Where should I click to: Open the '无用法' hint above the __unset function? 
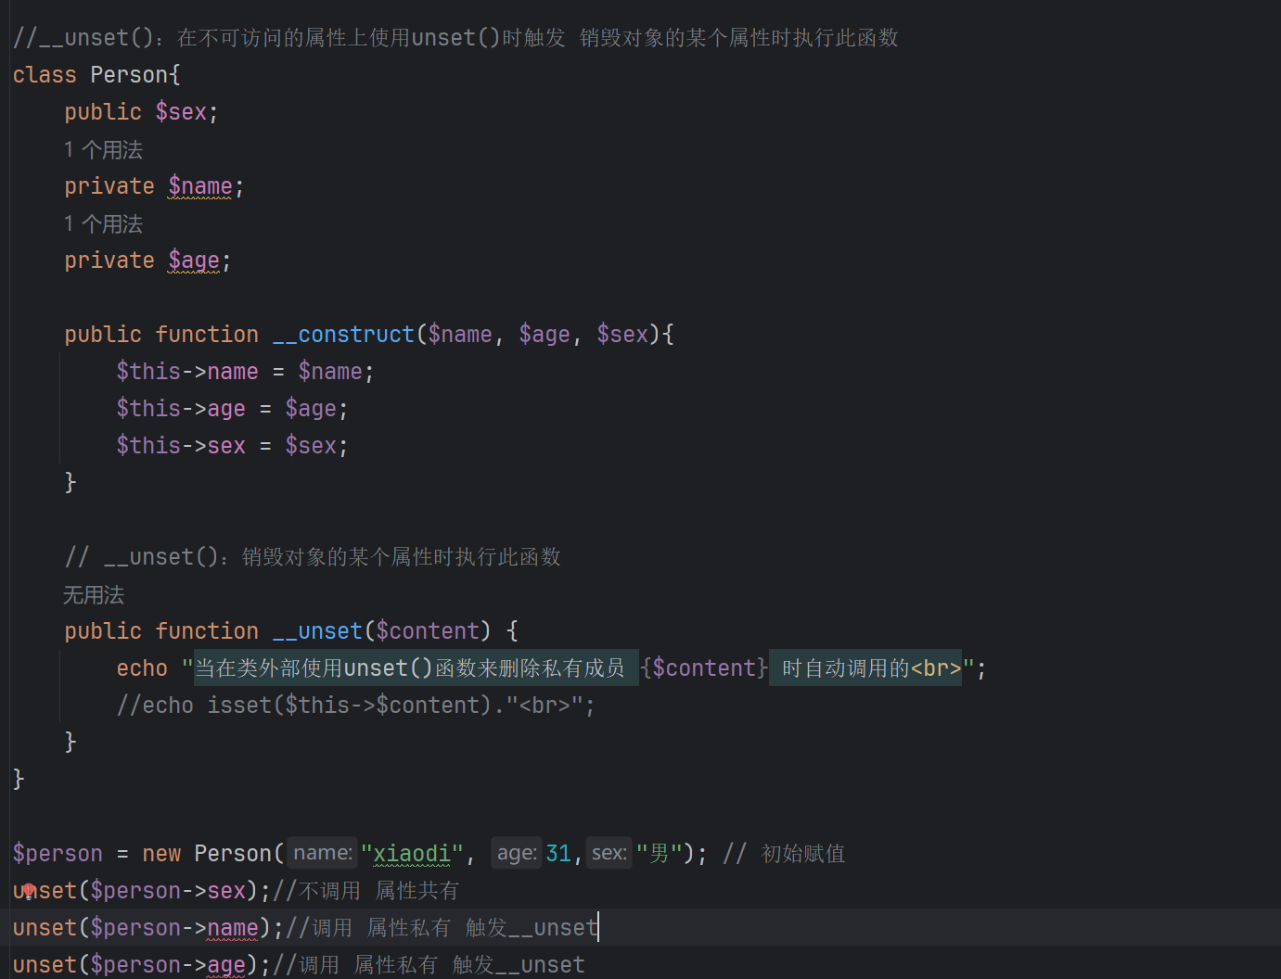point(93,594)
